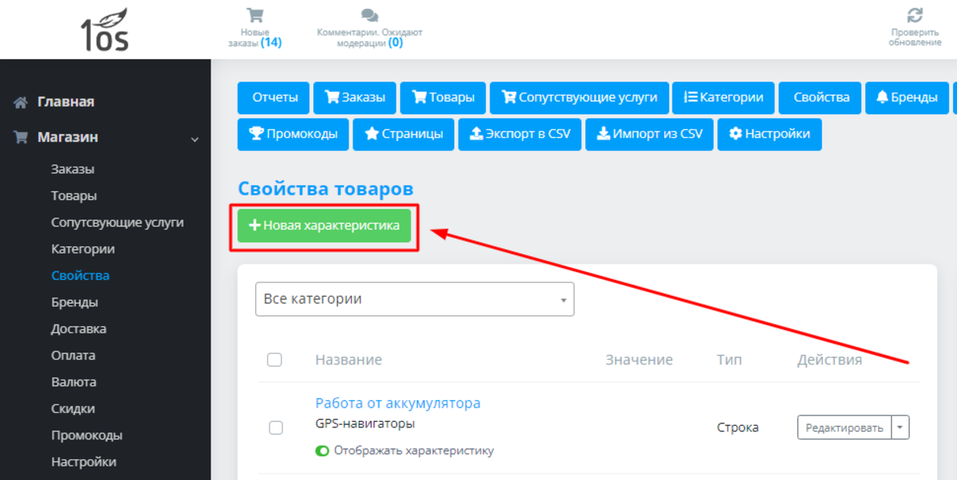Click the cart icon beside Магазин
The width and height of the screenshot is (957, 480).
[x=21, y=137]
